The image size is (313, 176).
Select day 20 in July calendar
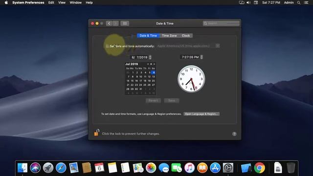(x=153, y=81)
